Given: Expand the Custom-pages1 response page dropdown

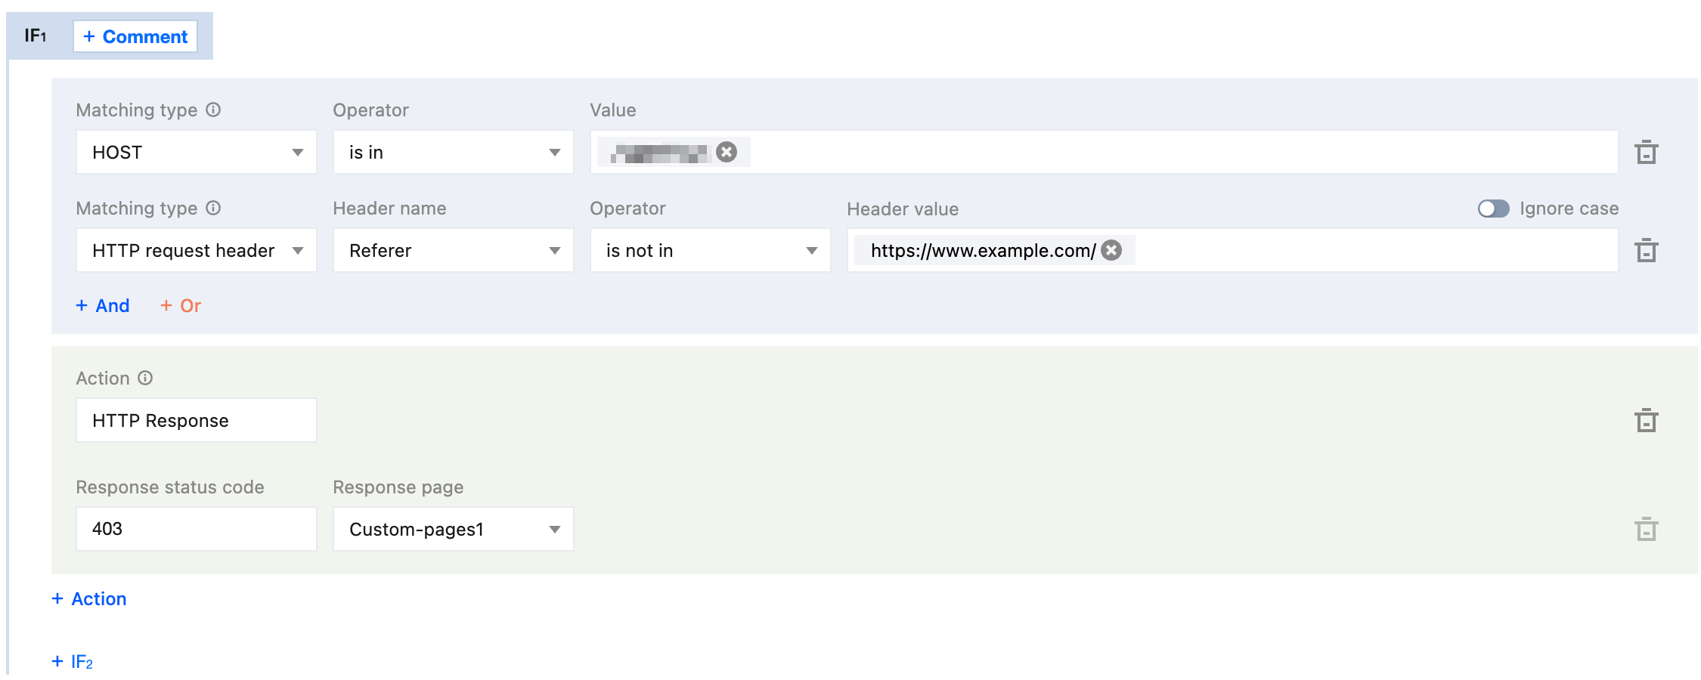Looking at the screenshot, I should [454, 529].
